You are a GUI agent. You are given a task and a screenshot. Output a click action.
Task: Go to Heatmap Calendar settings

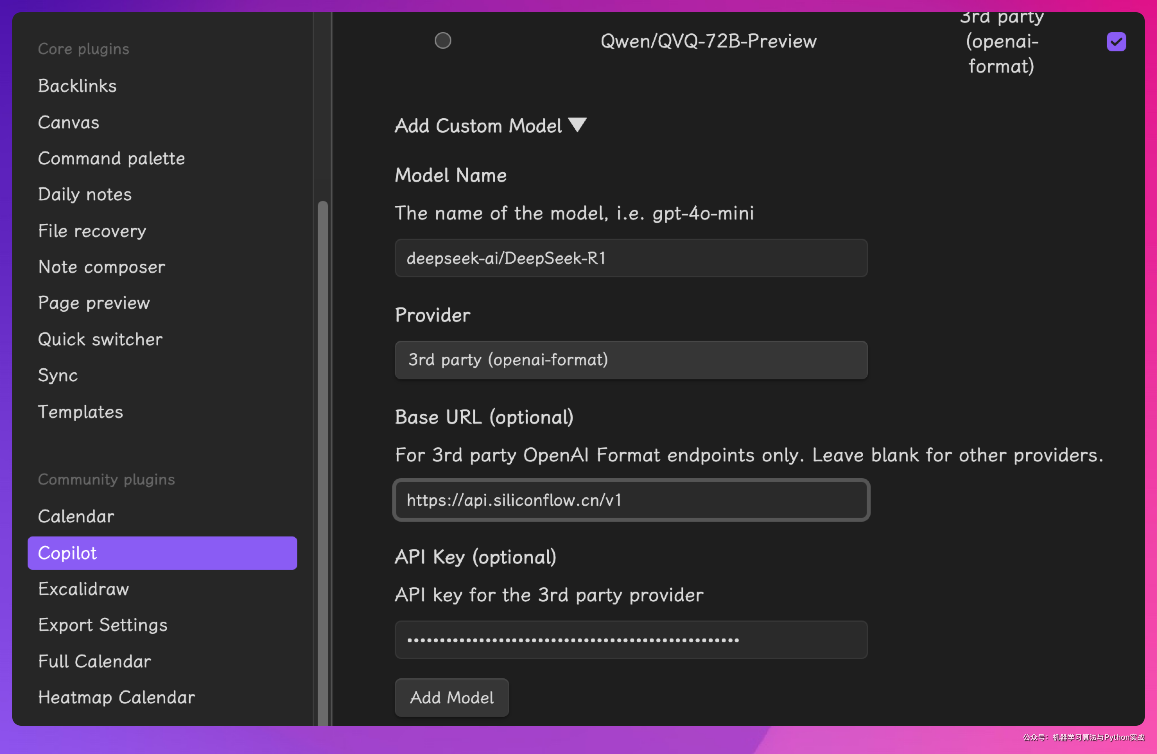116,698
